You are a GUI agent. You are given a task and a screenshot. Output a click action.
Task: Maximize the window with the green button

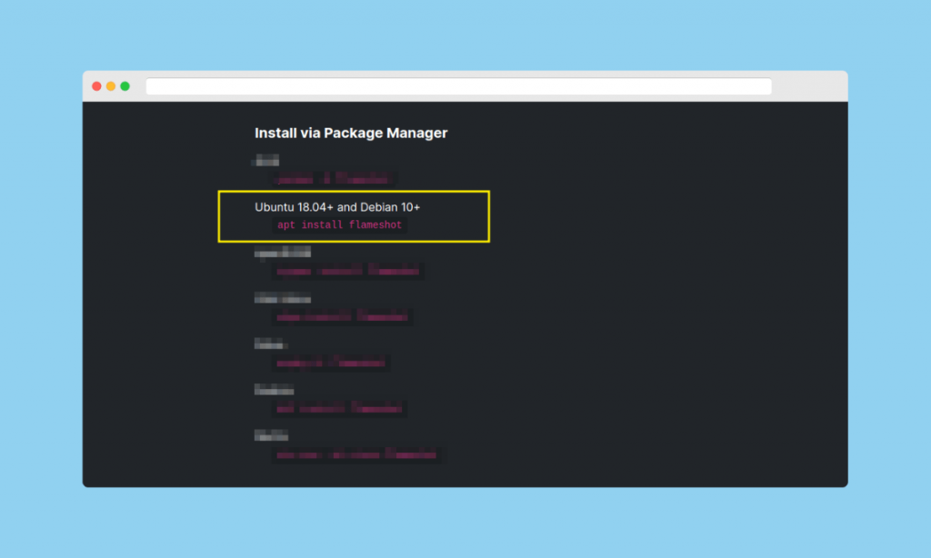125,86
